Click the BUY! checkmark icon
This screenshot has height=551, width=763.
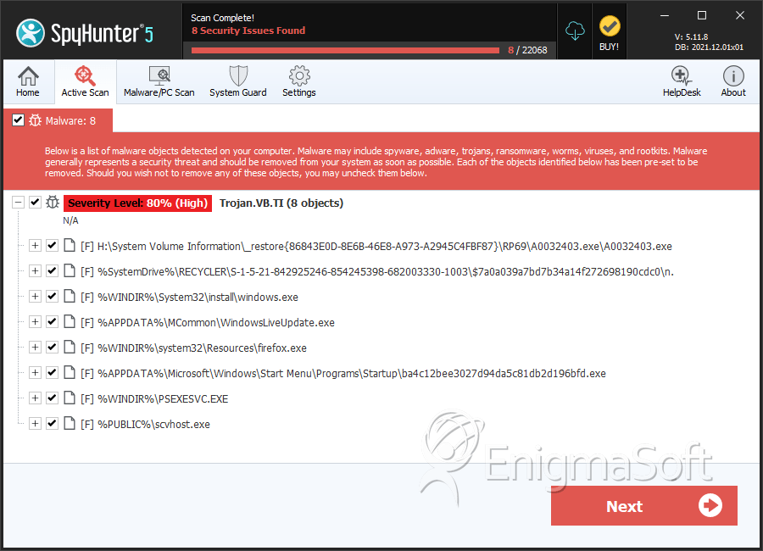(x=610, y=26)
